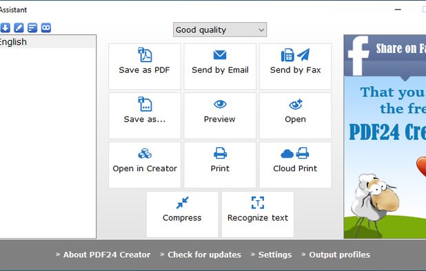Open the About PDF24 Creator link

tap(107, 254)
